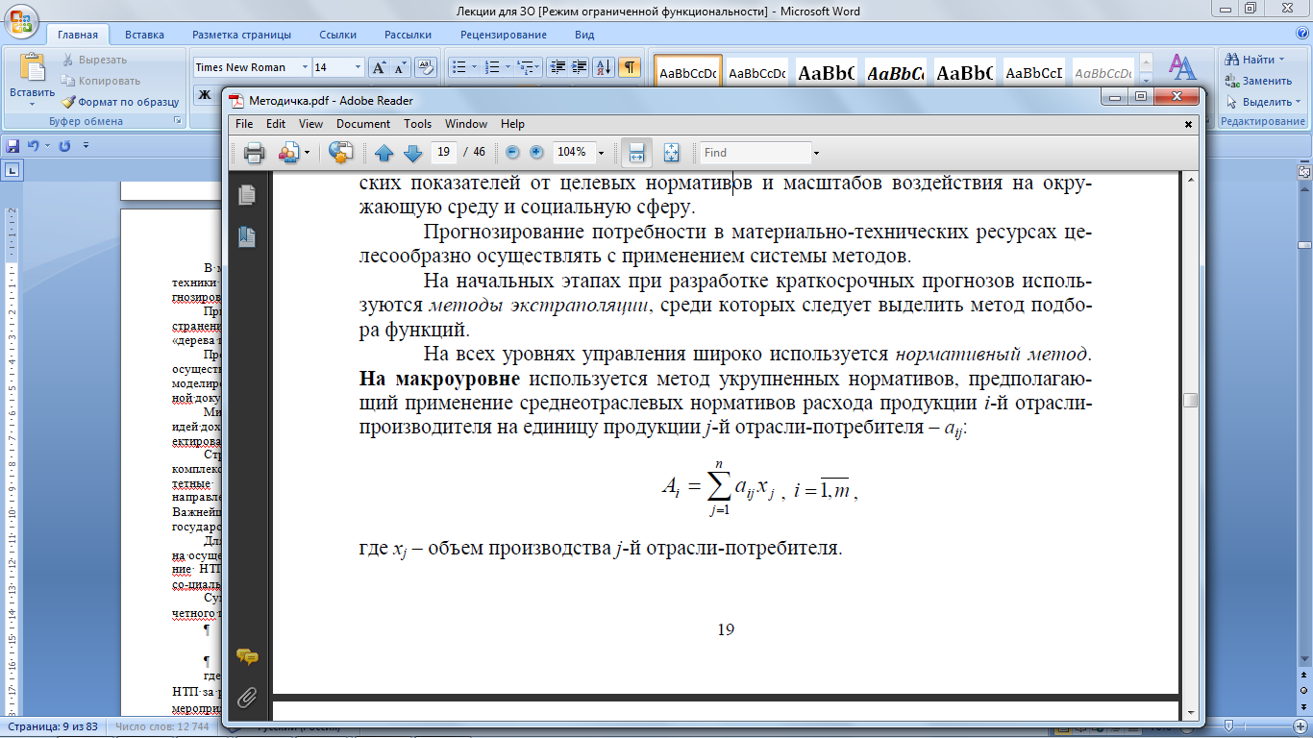Expand collaborate icon dropdown arrow
This screenshot has width=1313, height=738.
point(307,153)
